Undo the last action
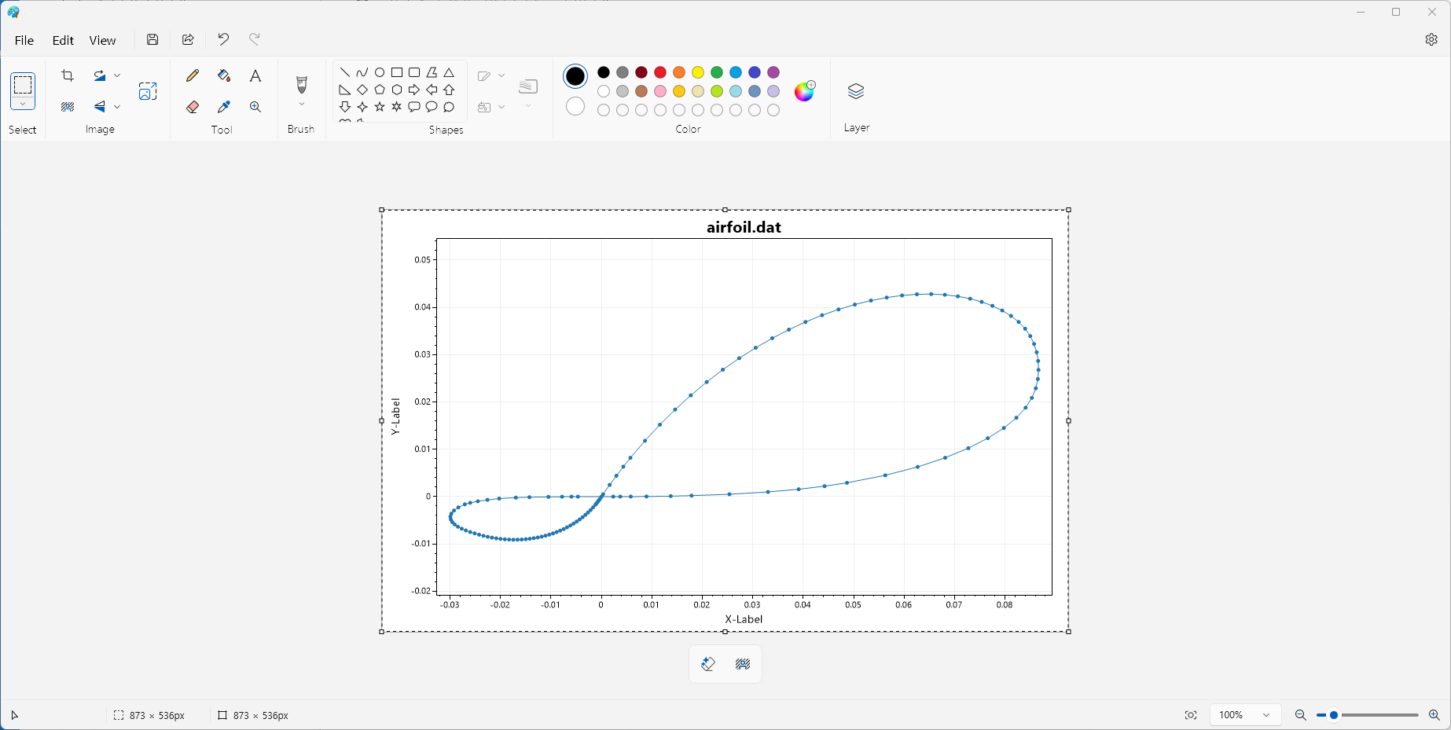 (223, 39)
